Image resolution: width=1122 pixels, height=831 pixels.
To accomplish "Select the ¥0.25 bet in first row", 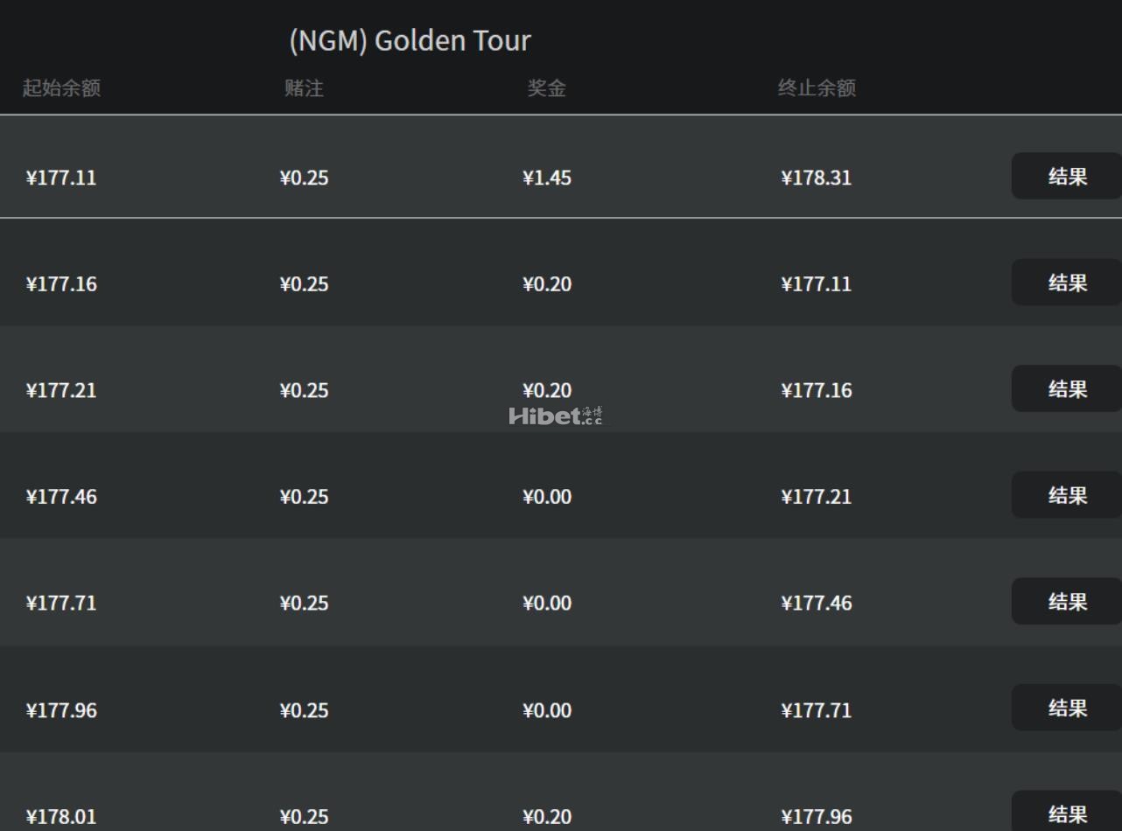I will 304,178.
